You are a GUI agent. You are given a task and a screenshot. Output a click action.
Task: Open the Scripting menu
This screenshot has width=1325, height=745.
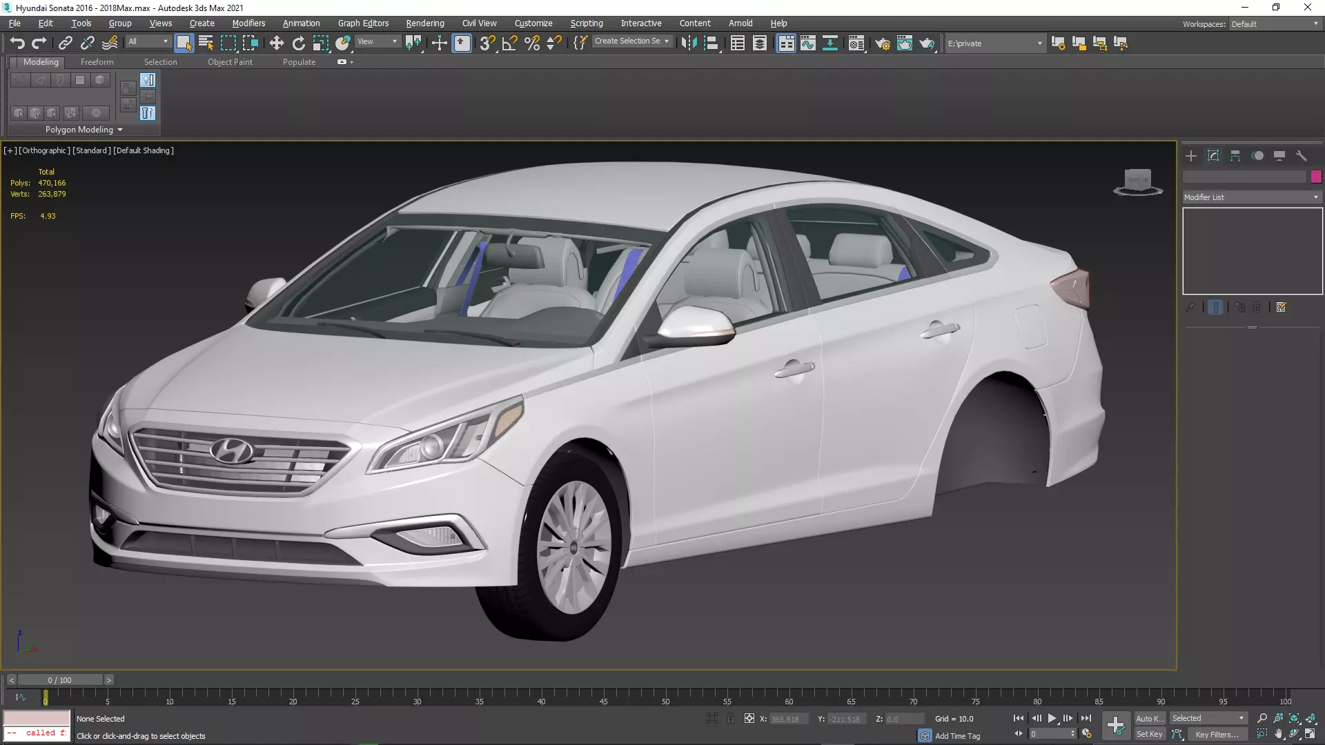(x=587, y=23)
